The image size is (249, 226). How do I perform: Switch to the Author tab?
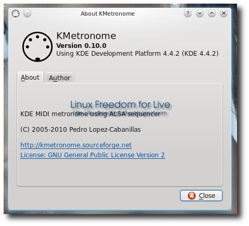coord(59,78)
